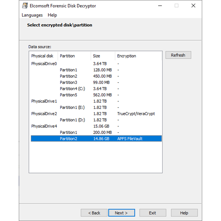
Task: Sort by the Physical disk column header
Action: (43, 56)
